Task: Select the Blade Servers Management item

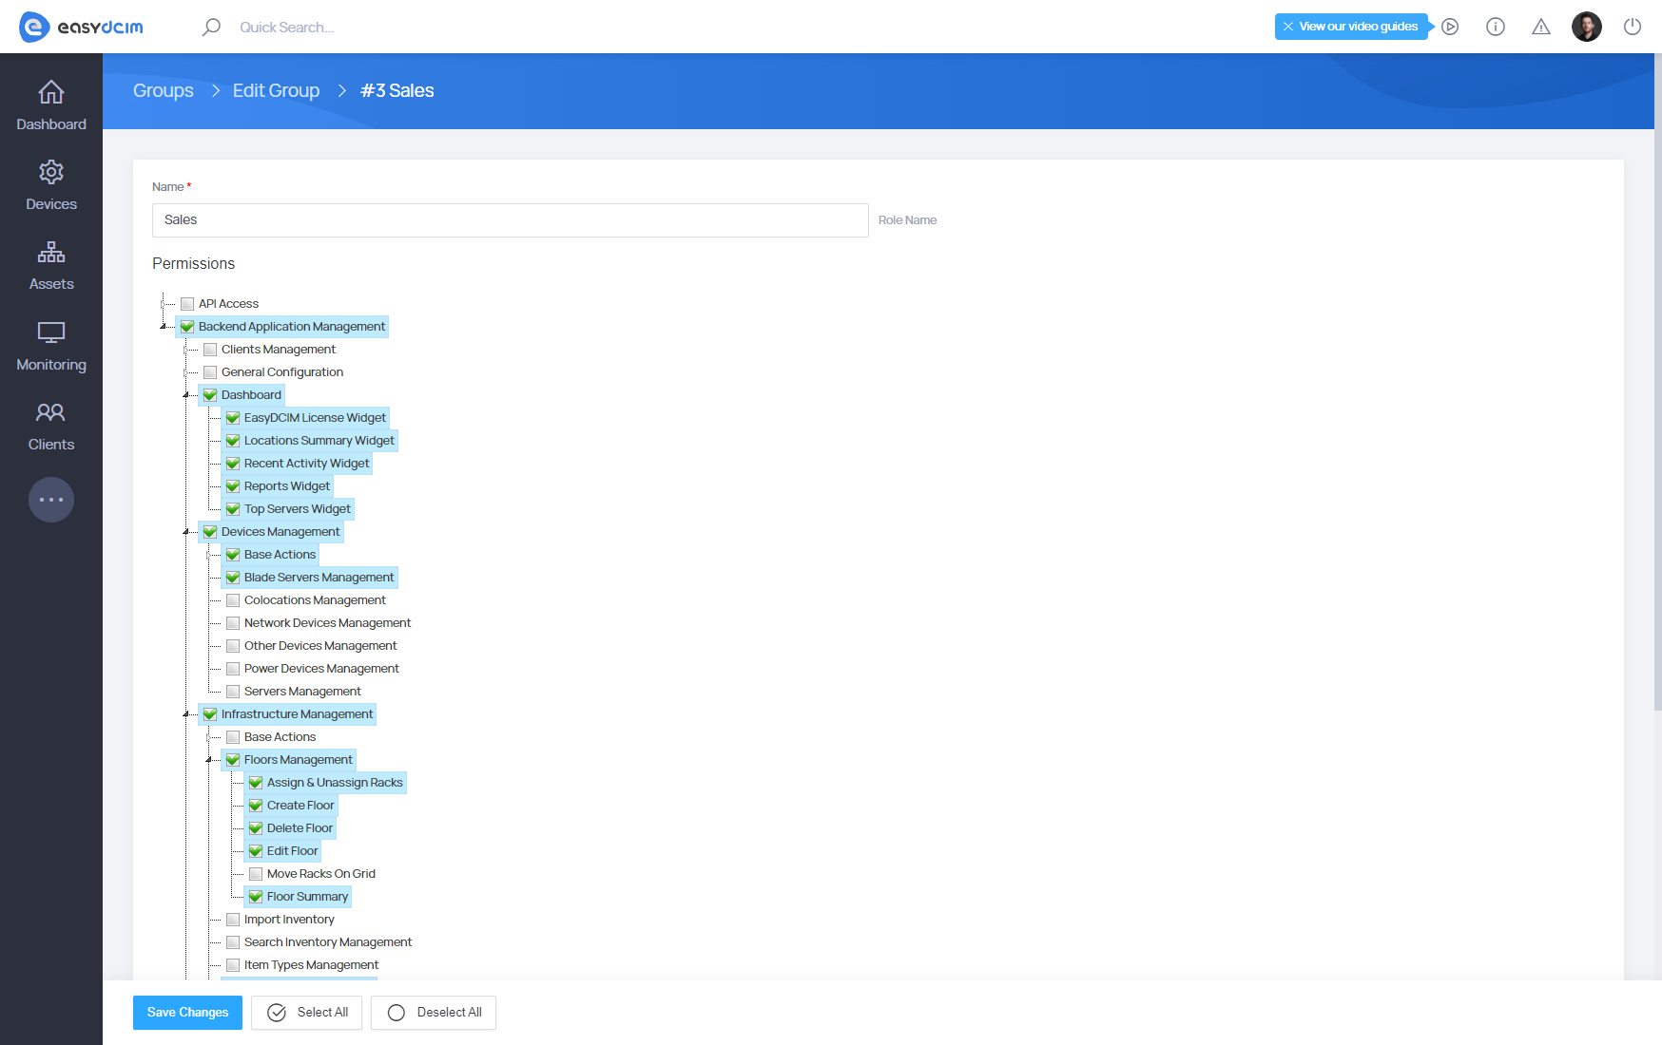Action: pos(319,578)
